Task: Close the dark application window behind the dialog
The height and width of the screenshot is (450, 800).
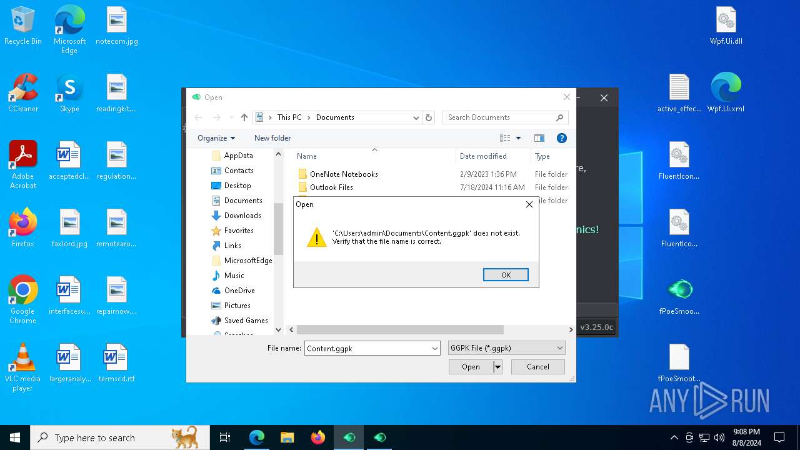Action: coord(604,98)
